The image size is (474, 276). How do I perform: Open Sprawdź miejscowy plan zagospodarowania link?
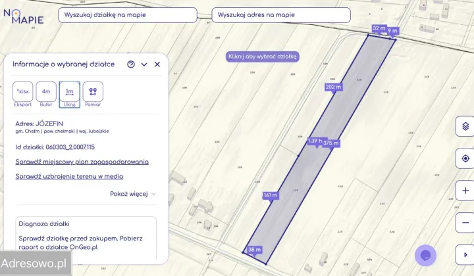[82, 162]
